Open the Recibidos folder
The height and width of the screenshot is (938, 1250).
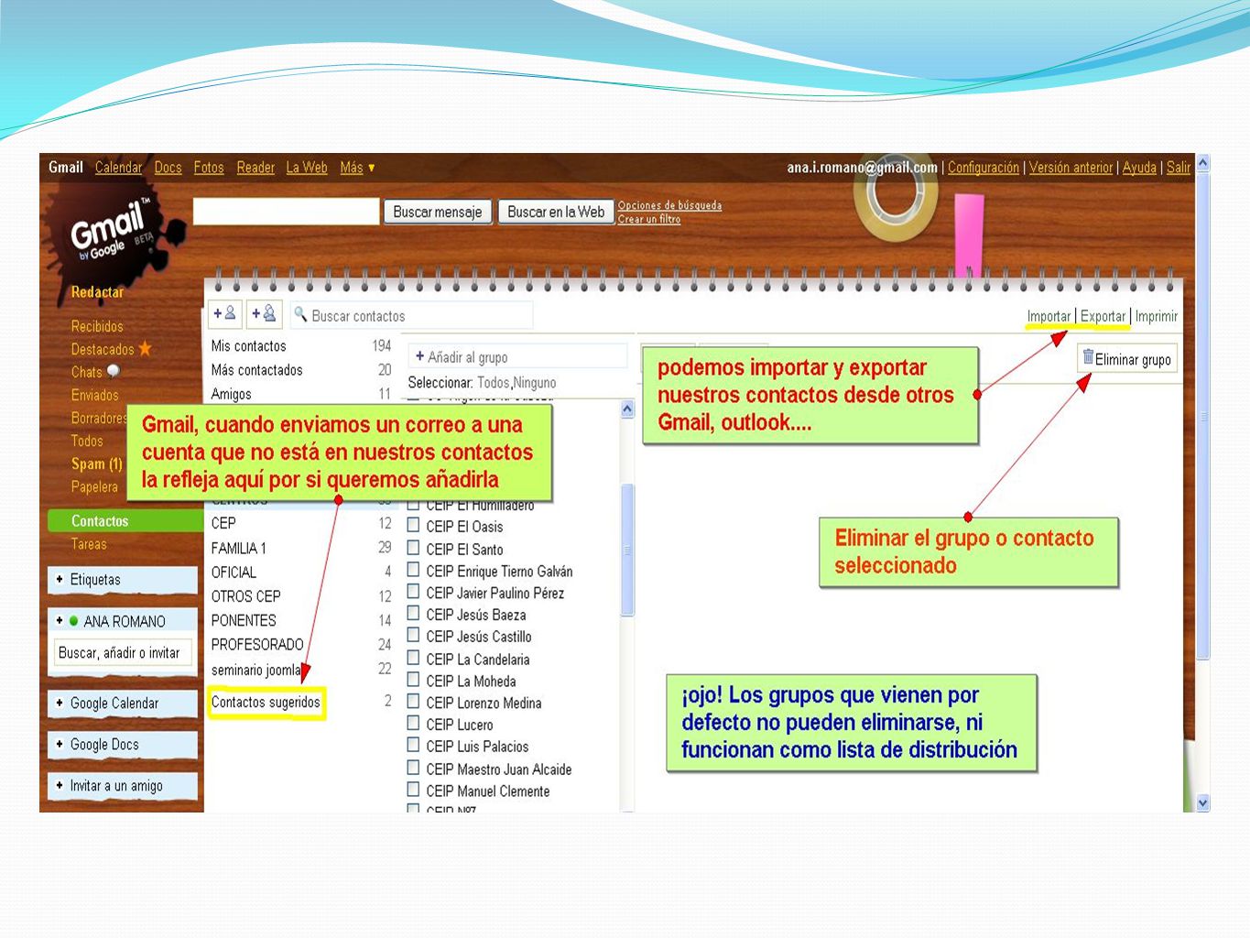tap(97, 326)
